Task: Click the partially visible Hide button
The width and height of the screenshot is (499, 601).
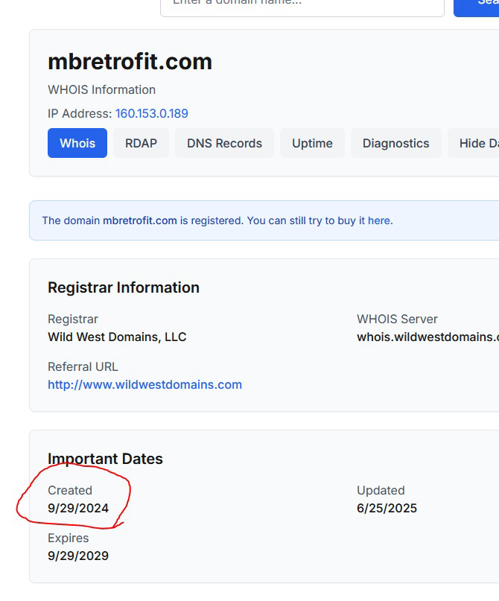Action: [477, 143]
